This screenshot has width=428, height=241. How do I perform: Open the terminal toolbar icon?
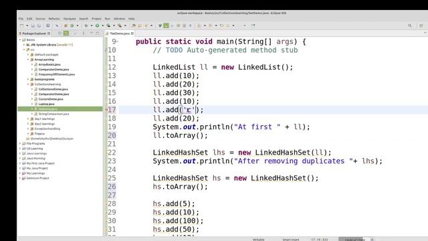47,25
